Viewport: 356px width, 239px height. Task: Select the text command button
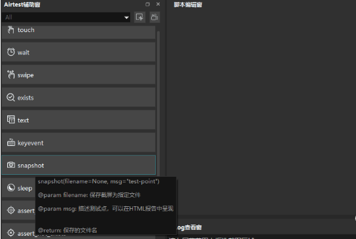(x=79, y=120)
